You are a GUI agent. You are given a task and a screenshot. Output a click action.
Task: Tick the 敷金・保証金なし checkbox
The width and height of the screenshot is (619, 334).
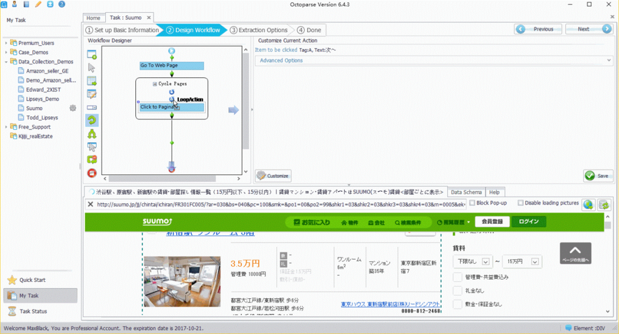coord(457,304)
